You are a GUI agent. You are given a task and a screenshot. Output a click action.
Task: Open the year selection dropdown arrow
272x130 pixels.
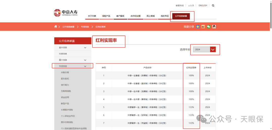213,50
